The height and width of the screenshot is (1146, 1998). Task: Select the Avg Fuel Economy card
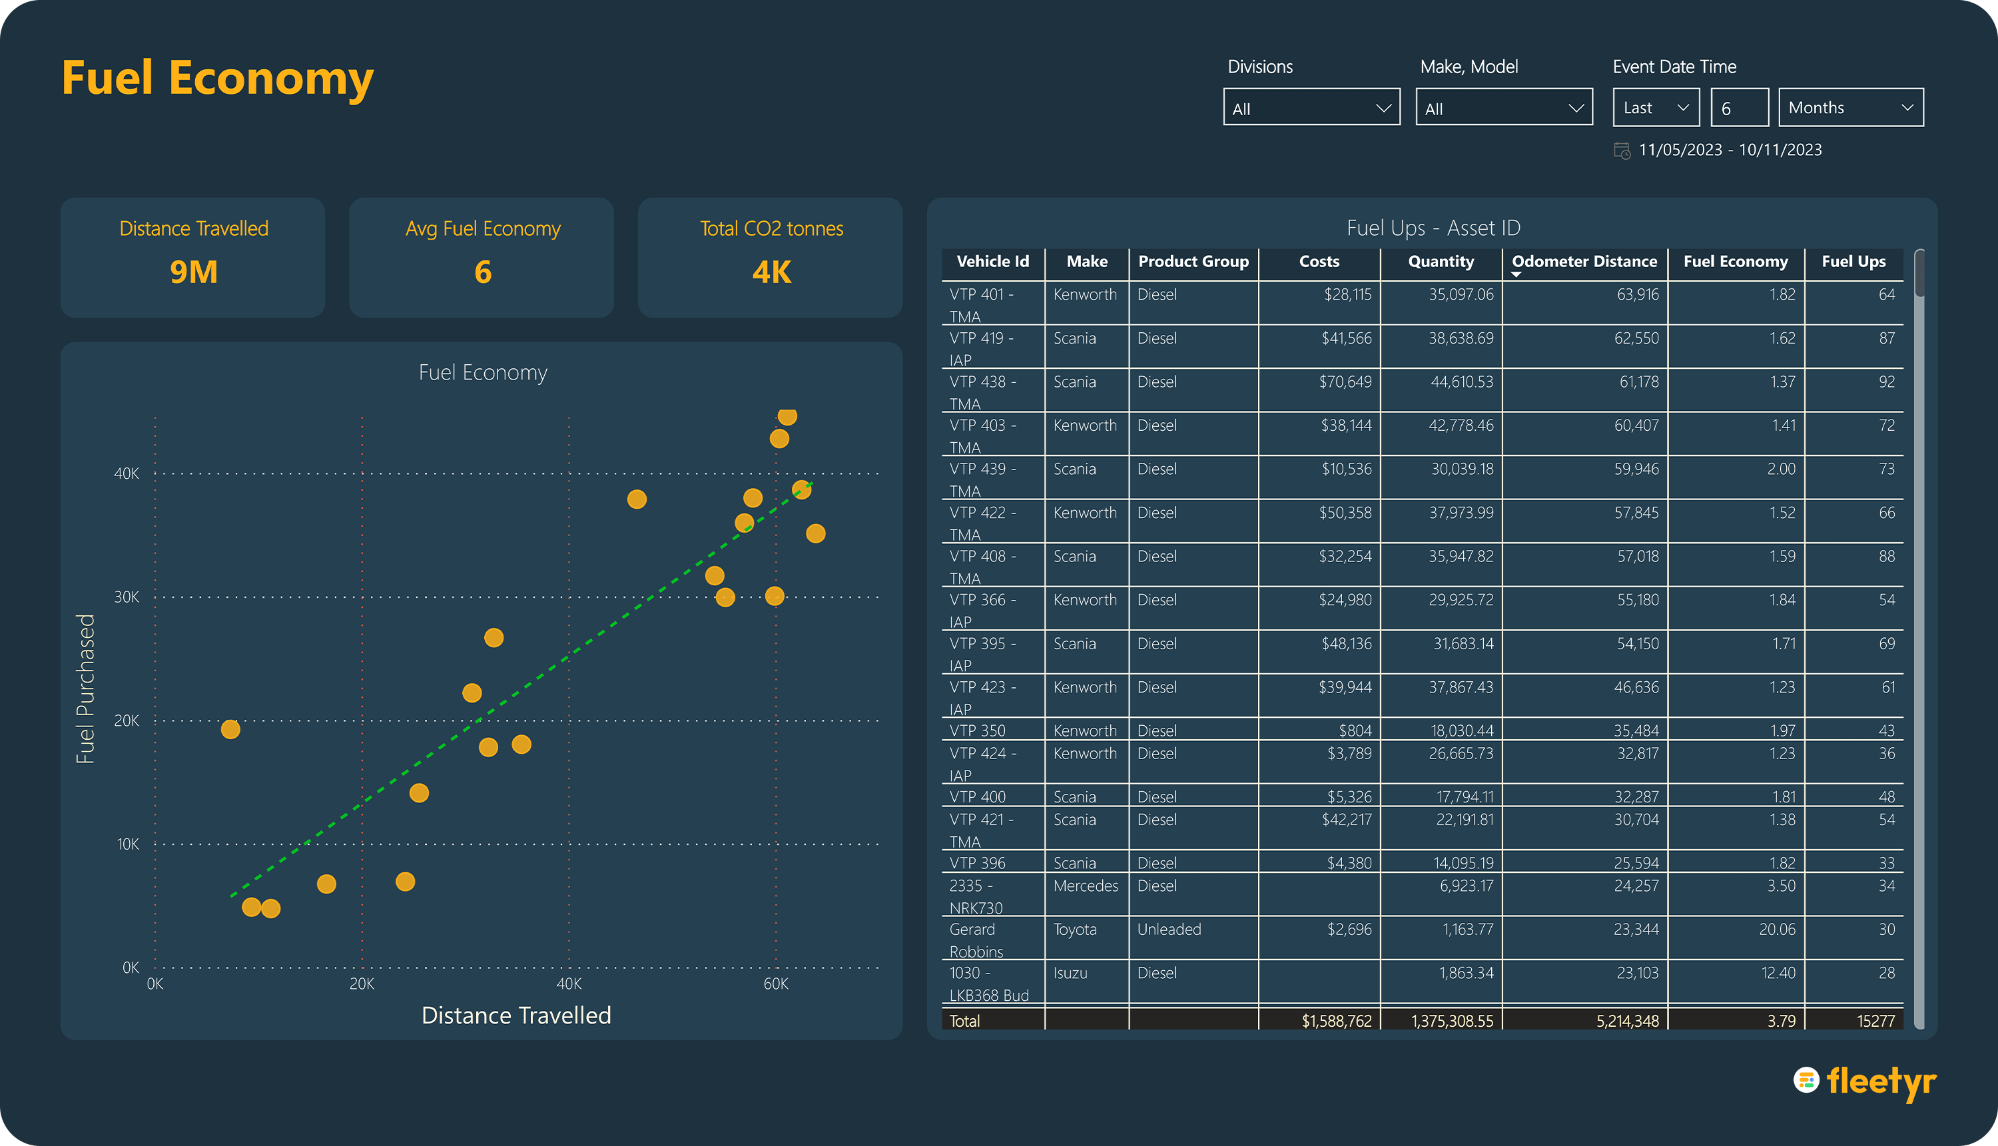(482, 258)
